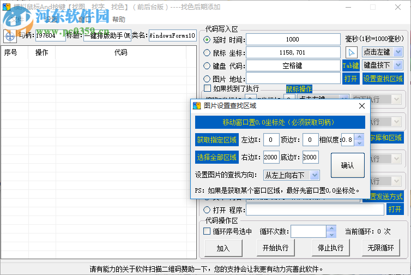Screen dimensions: 411x275
Task: Decrease 循环次数 with the down arrow
Action: click(x=331, y=235)
